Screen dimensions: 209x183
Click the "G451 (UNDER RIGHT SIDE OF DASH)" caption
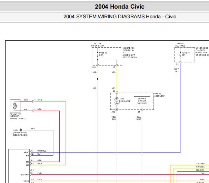[x=20, y=133]
